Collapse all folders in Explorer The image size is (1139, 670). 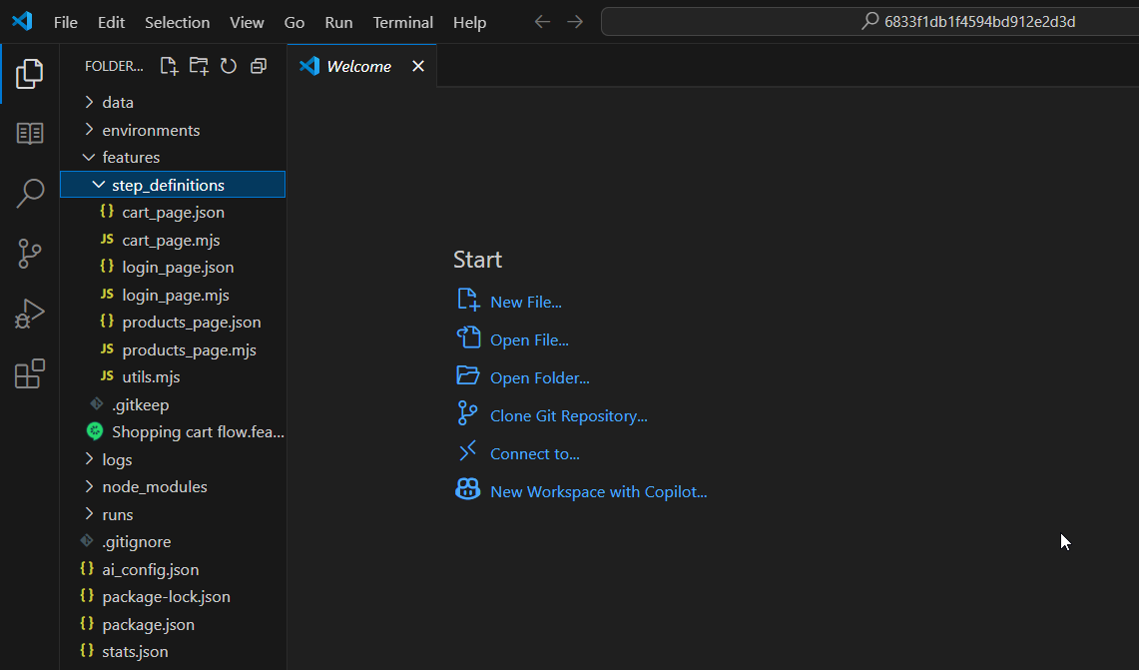[x=259, y=66]
